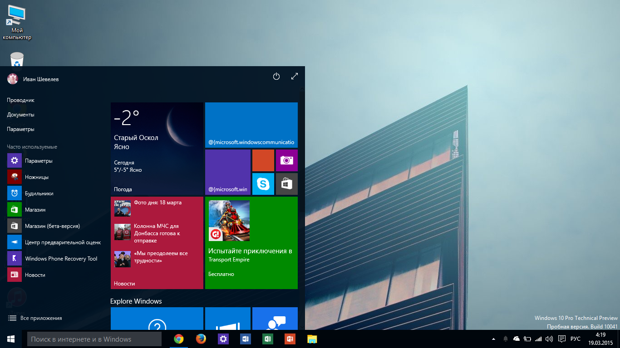Open the Skype tile

(x=263, y=184)
